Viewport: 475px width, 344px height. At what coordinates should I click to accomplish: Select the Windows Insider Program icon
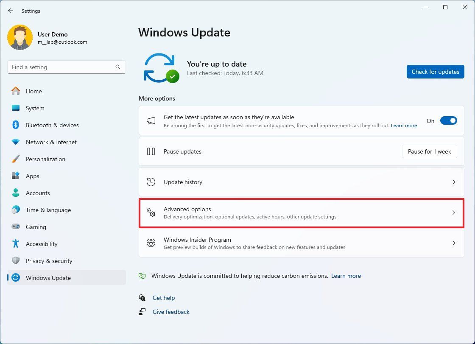[x=151, y=243]
